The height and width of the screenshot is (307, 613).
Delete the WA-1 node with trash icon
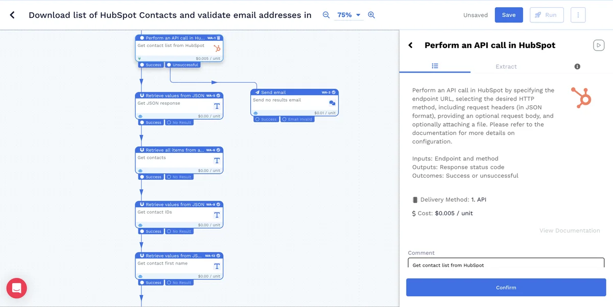pyautogui.click(x=219, y=38)
